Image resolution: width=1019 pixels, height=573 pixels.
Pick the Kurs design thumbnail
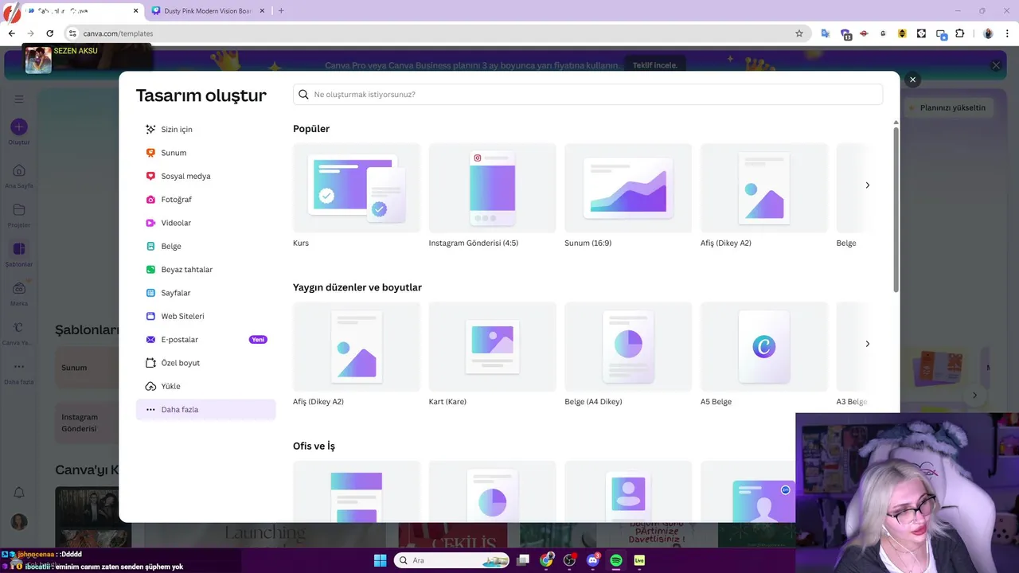point(357,188)
